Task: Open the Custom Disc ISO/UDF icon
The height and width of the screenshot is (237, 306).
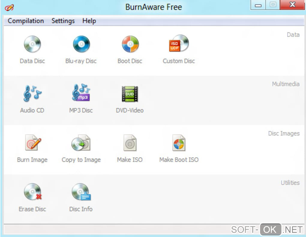Action: [x=179, y=43]
